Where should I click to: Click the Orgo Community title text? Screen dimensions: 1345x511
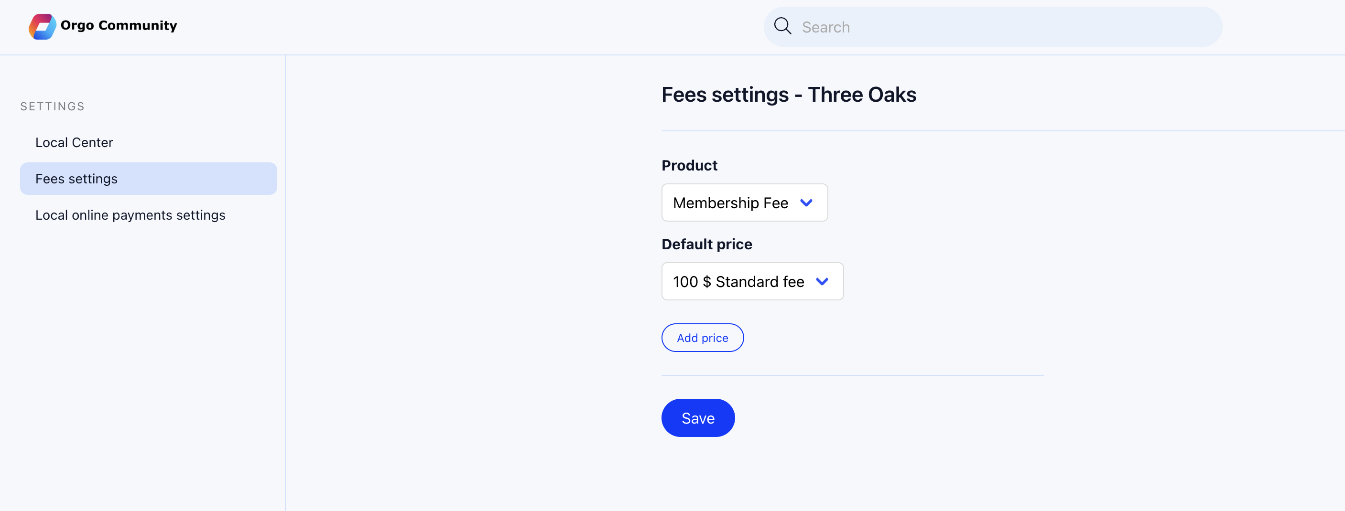pos(119,26)
